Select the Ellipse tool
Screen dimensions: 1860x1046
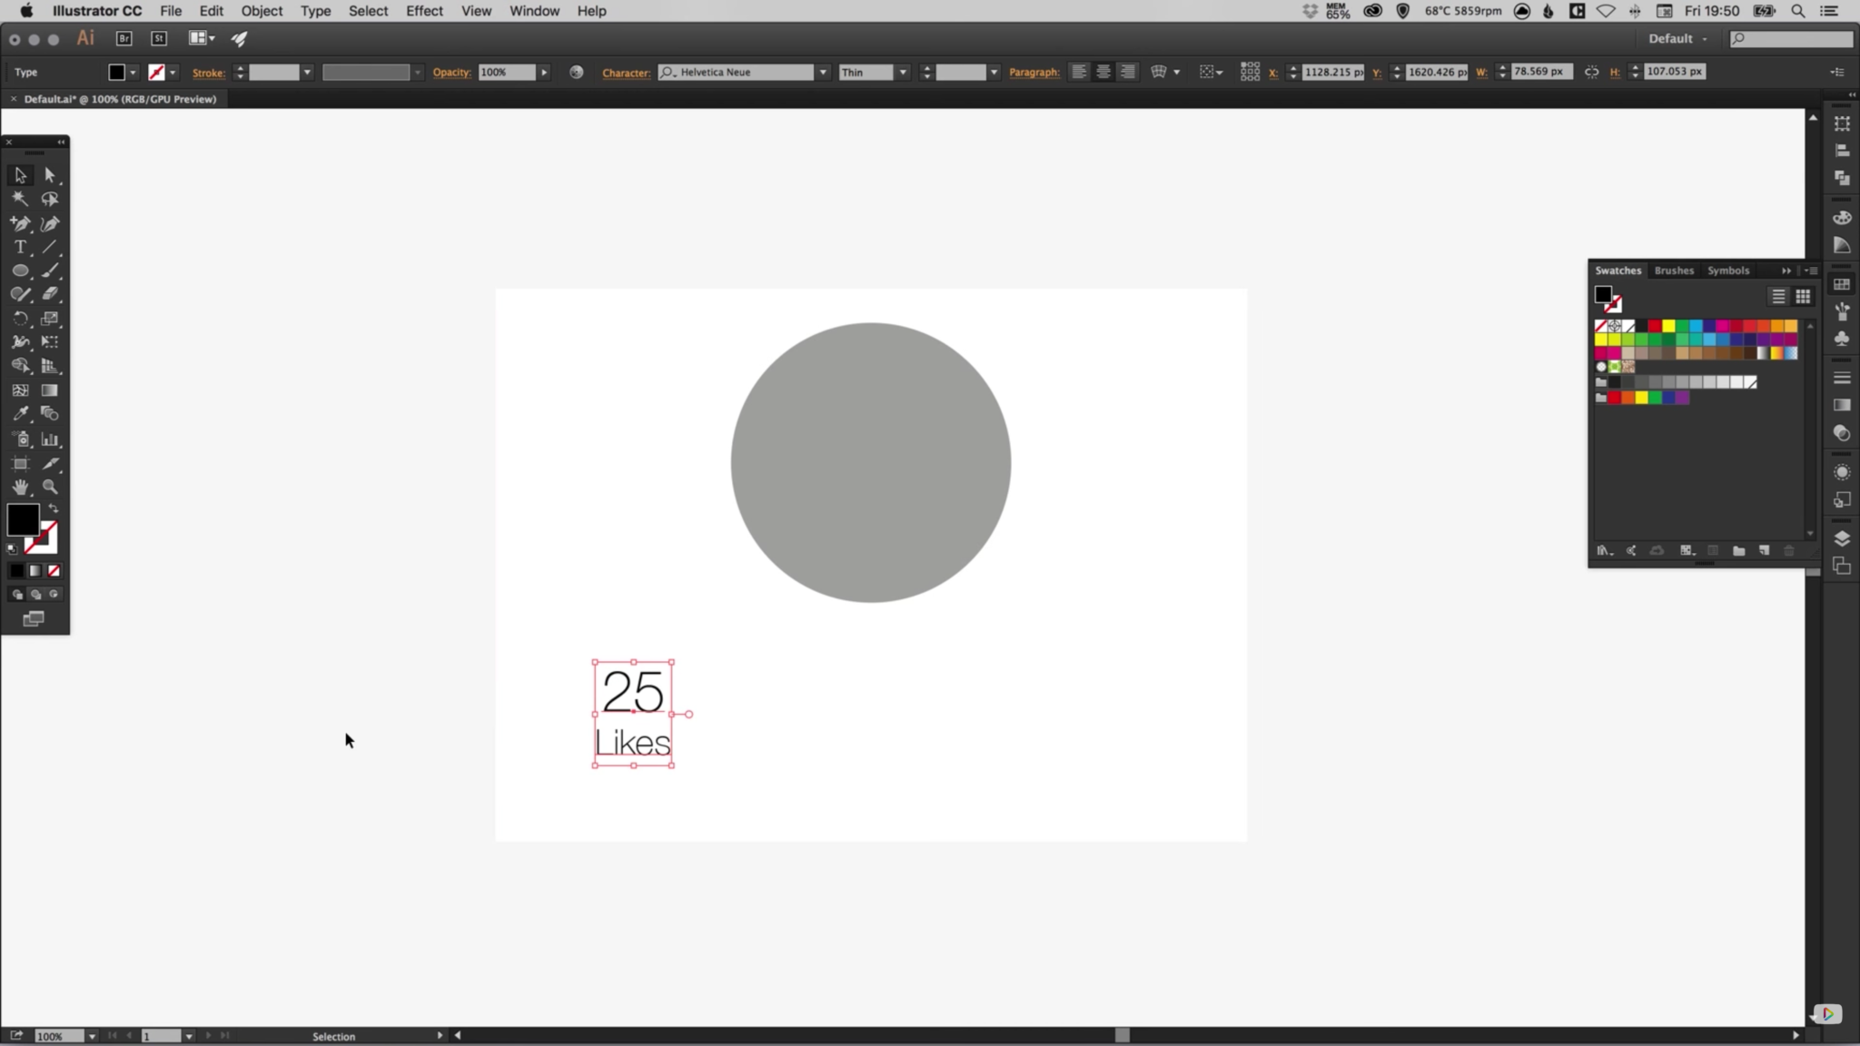18,271
